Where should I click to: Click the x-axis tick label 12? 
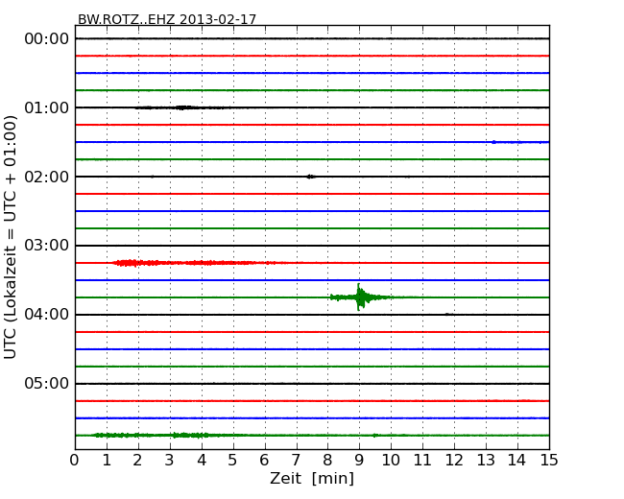pos(454,461)
